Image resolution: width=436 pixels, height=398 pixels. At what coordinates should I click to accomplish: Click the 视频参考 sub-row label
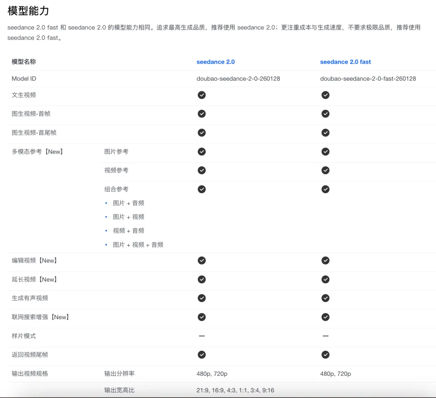point(116,170)
